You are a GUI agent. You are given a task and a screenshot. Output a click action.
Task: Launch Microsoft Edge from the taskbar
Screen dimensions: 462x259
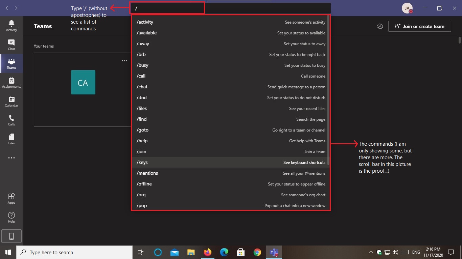224,252
